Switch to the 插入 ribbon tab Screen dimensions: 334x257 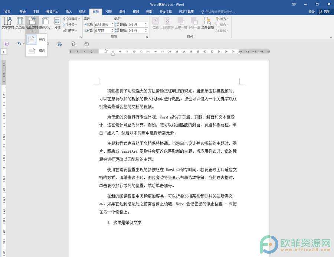68,12
